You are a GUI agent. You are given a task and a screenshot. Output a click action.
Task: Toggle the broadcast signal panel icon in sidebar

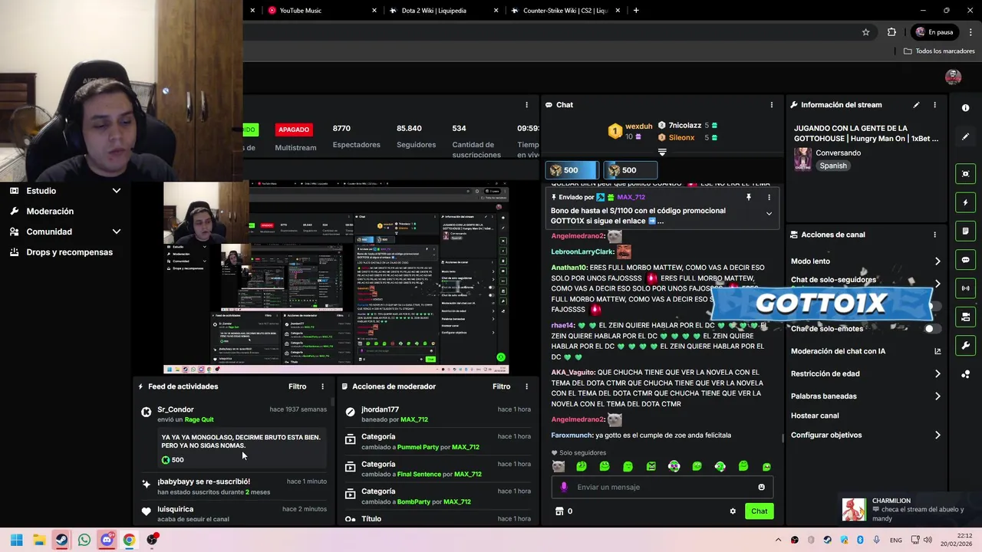(965, 288)
